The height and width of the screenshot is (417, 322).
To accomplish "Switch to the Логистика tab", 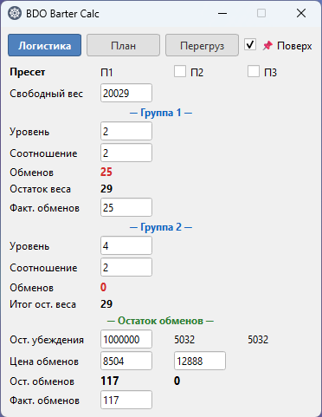I will tap(44, 45).
